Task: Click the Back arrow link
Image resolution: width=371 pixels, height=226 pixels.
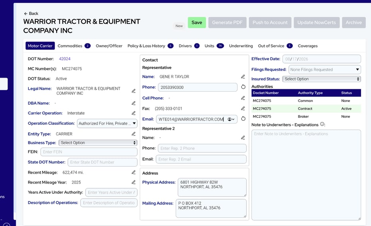Action: [x=31, y=14]
